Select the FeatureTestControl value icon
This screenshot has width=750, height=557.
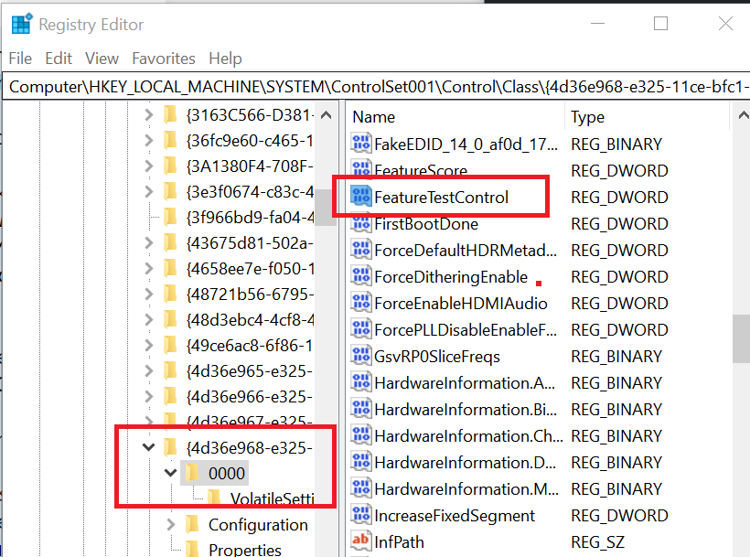[360, 197]
